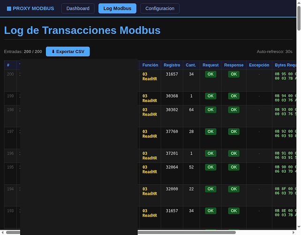Select the Cant. column header

click(191, 65)
